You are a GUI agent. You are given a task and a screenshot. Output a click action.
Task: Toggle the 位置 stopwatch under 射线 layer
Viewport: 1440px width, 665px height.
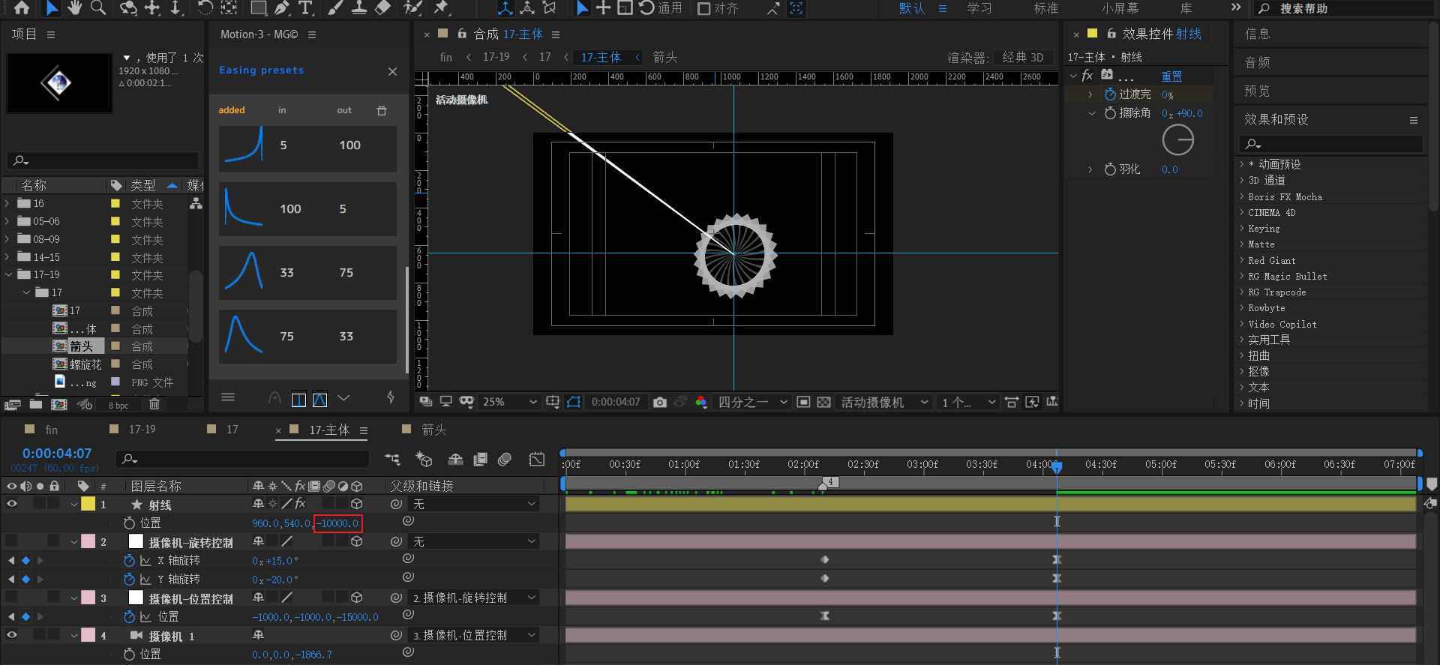pos(129,523)
